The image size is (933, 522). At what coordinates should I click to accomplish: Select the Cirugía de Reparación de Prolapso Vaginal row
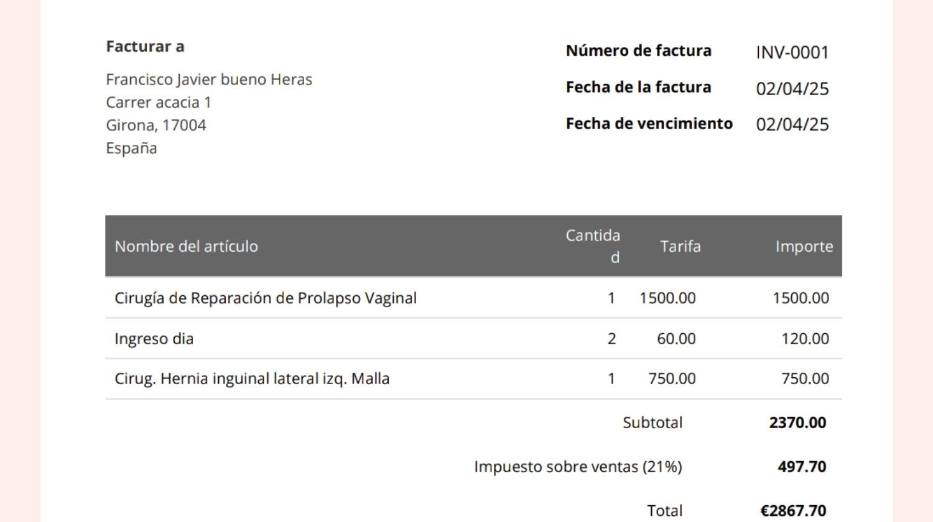pyautogui.click(x=473, y=298)
